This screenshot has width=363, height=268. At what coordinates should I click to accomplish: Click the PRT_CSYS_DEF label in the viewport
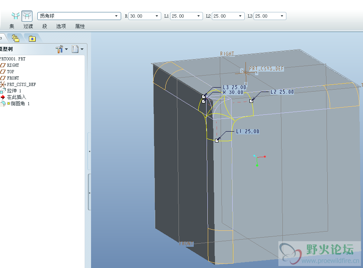(x=266, y=68)
